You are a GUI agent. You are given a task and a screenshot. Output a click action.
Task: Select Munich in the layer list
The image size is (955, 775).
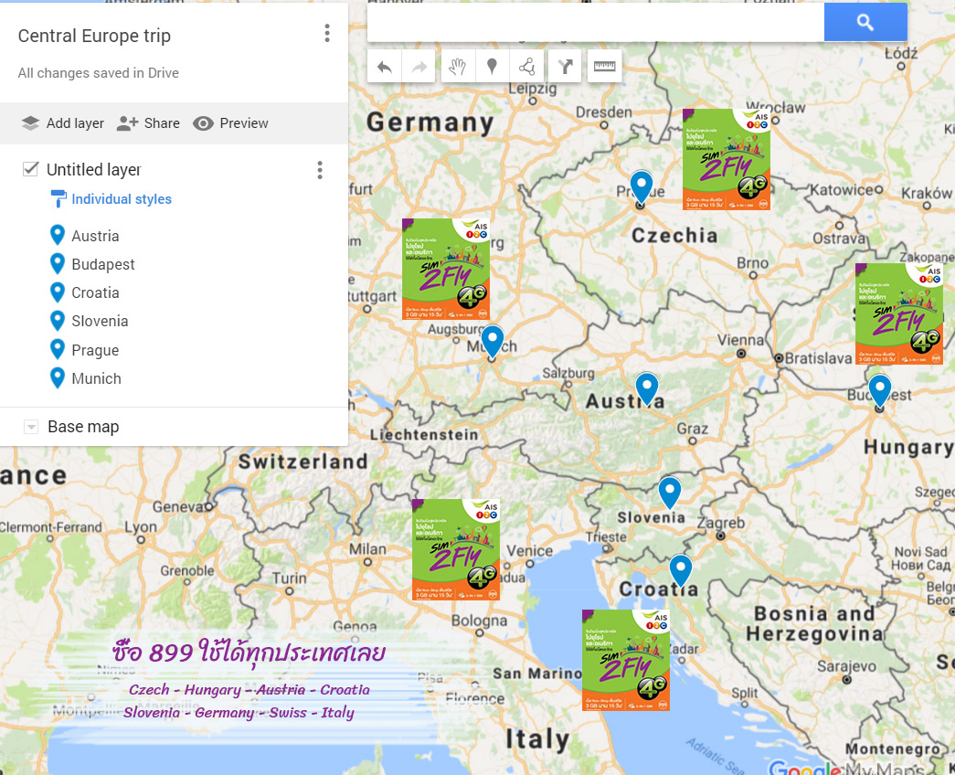[x=96, y=378]
